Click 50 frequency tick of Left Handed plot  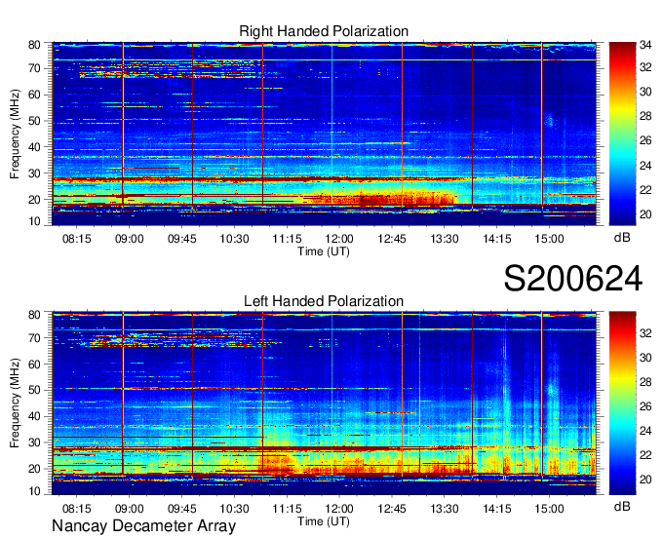[34, 390]
